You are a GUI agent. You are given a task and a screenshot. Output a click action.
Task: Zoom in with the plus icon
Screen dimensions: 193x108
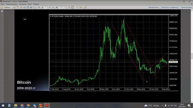pos(57,7)
